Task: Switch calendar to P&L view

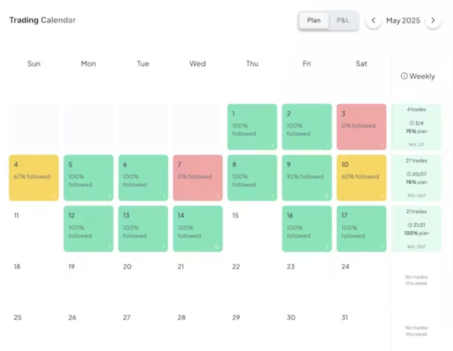Action: pos(343,20)
